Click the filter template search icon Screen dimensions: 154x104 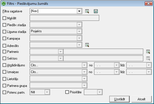87,11
